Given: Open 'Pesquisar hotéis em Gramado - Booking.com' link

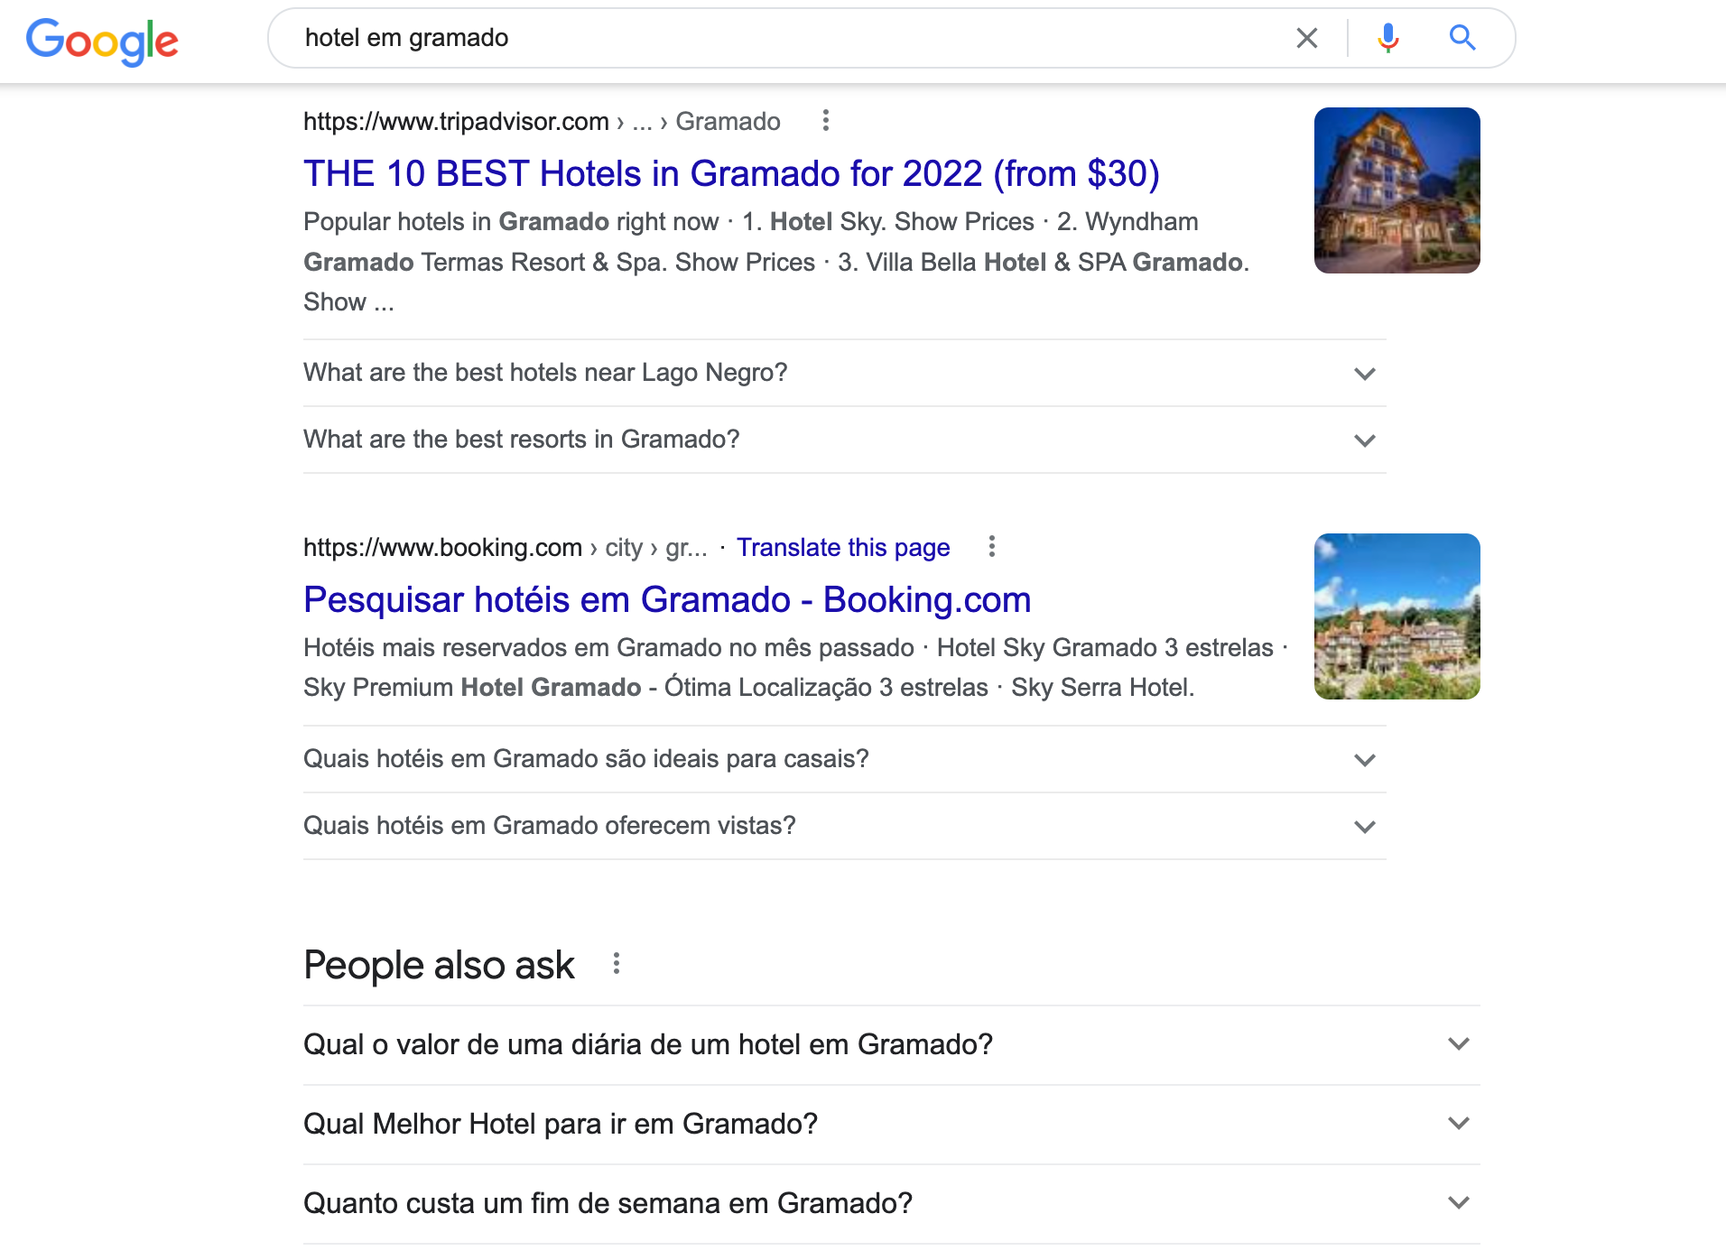Looking at the screenshot, I should (x=667, y=599).
